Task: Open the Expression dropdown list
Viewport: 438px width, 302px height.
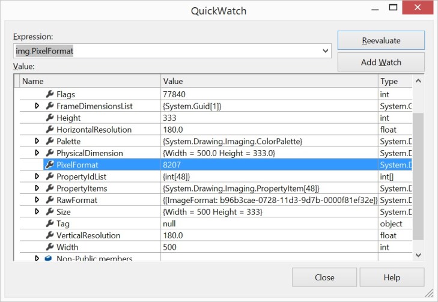Action: click(x=325, y=51)
